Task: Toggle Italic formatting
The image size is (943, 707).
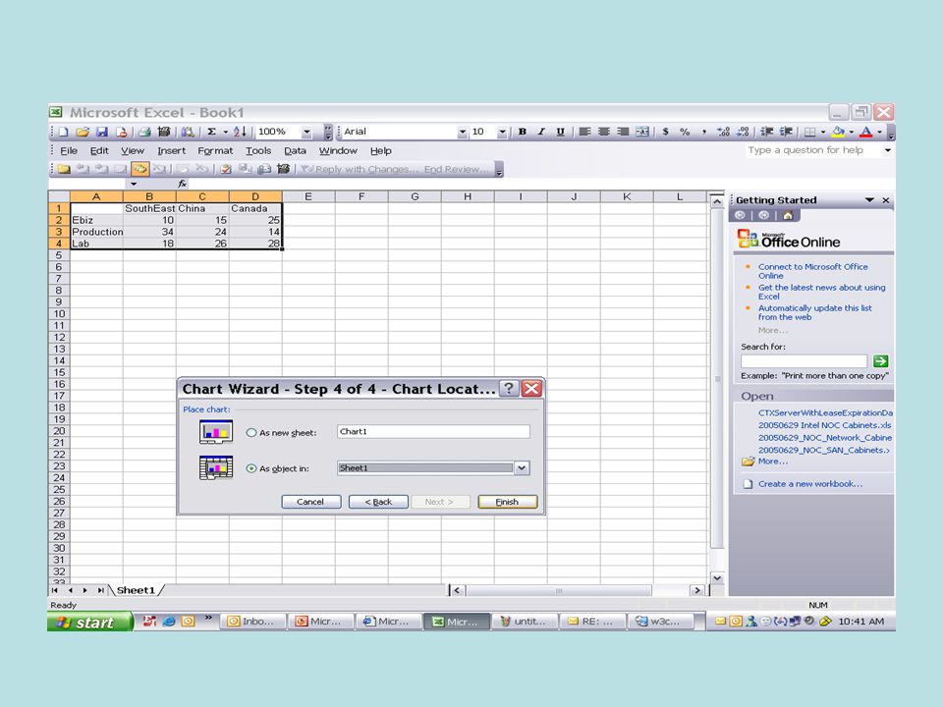Action: pyautogui.click(x=541, y=132)
